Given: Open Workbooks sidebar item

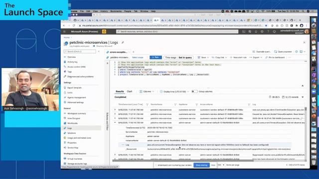Looking at the screenshot, I should [x=72, y=123].
